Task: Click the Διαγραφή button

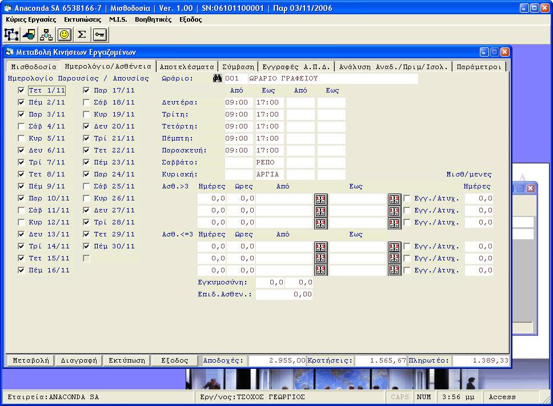Action: point(79,360)
